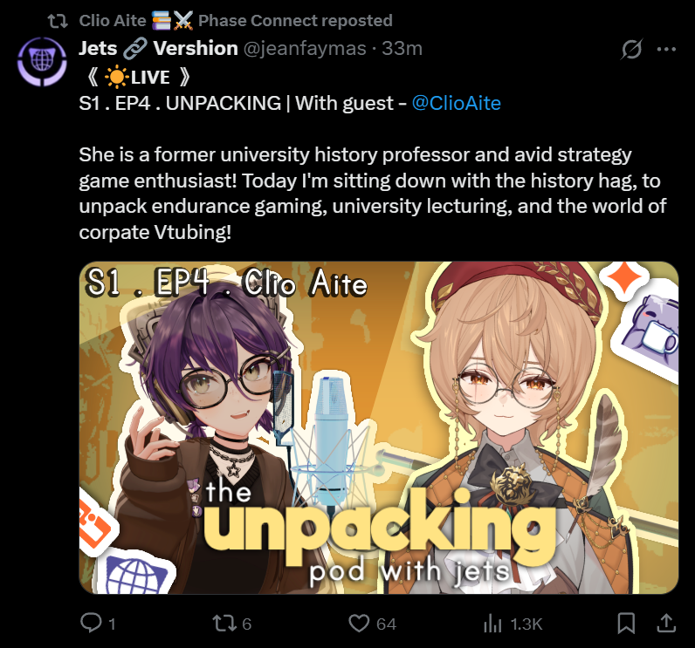Click the @jeanfaymas handle

(x=305, y=48)
